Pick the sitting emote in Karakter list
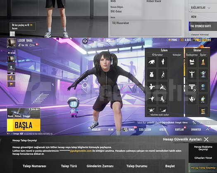The width and height of the screenshot is (217, 173). pos(163,99)
